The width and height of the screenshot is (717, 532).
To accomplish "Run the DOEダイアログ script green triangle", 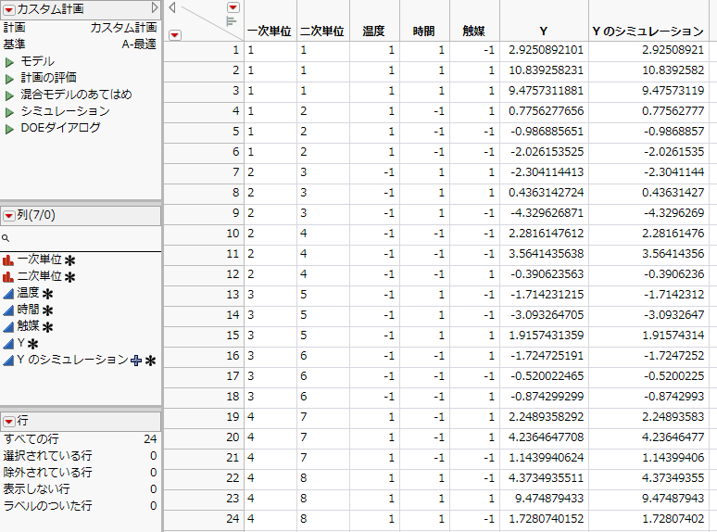I will (x=9, y=129).
